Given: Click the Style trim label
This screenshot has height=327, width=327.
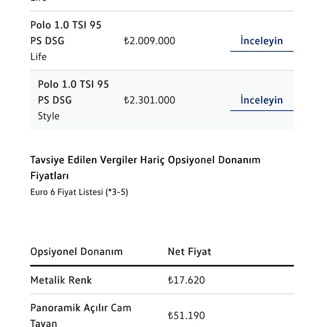Looking at the screenshot, I should [x=49, y=116].
